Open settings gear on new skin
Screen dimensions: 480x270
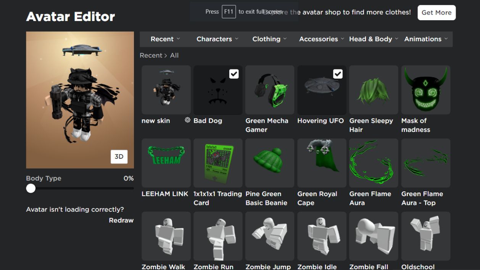tap(187, 120)
